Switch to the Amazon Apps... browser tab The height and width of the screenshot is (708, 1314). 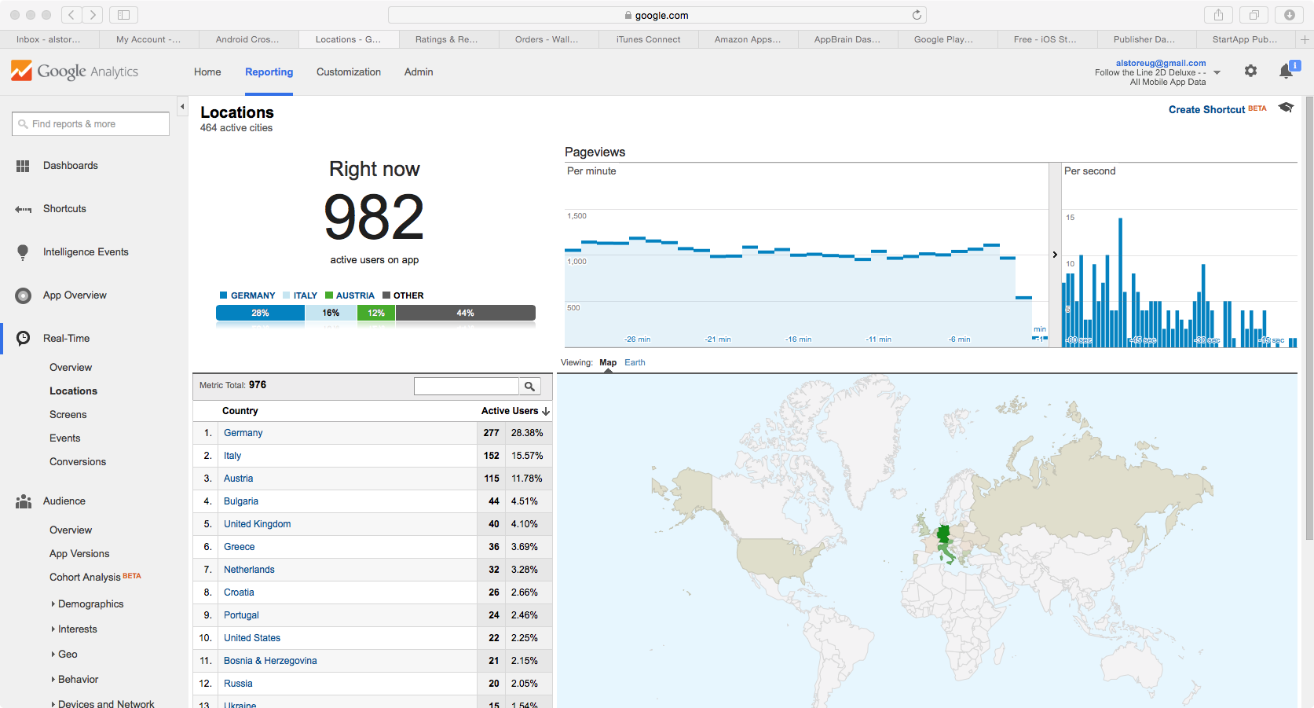tap(748, 39)
